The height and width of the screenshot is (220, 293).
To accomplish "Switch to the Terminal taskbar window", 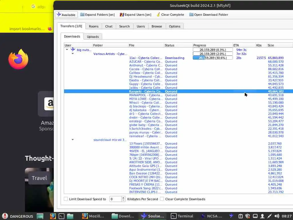I will coord(182,216).
